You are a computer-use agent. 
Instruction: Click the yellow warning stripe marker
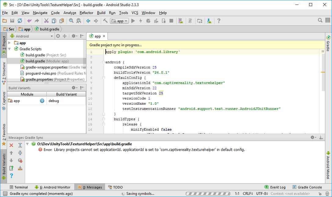323,72
